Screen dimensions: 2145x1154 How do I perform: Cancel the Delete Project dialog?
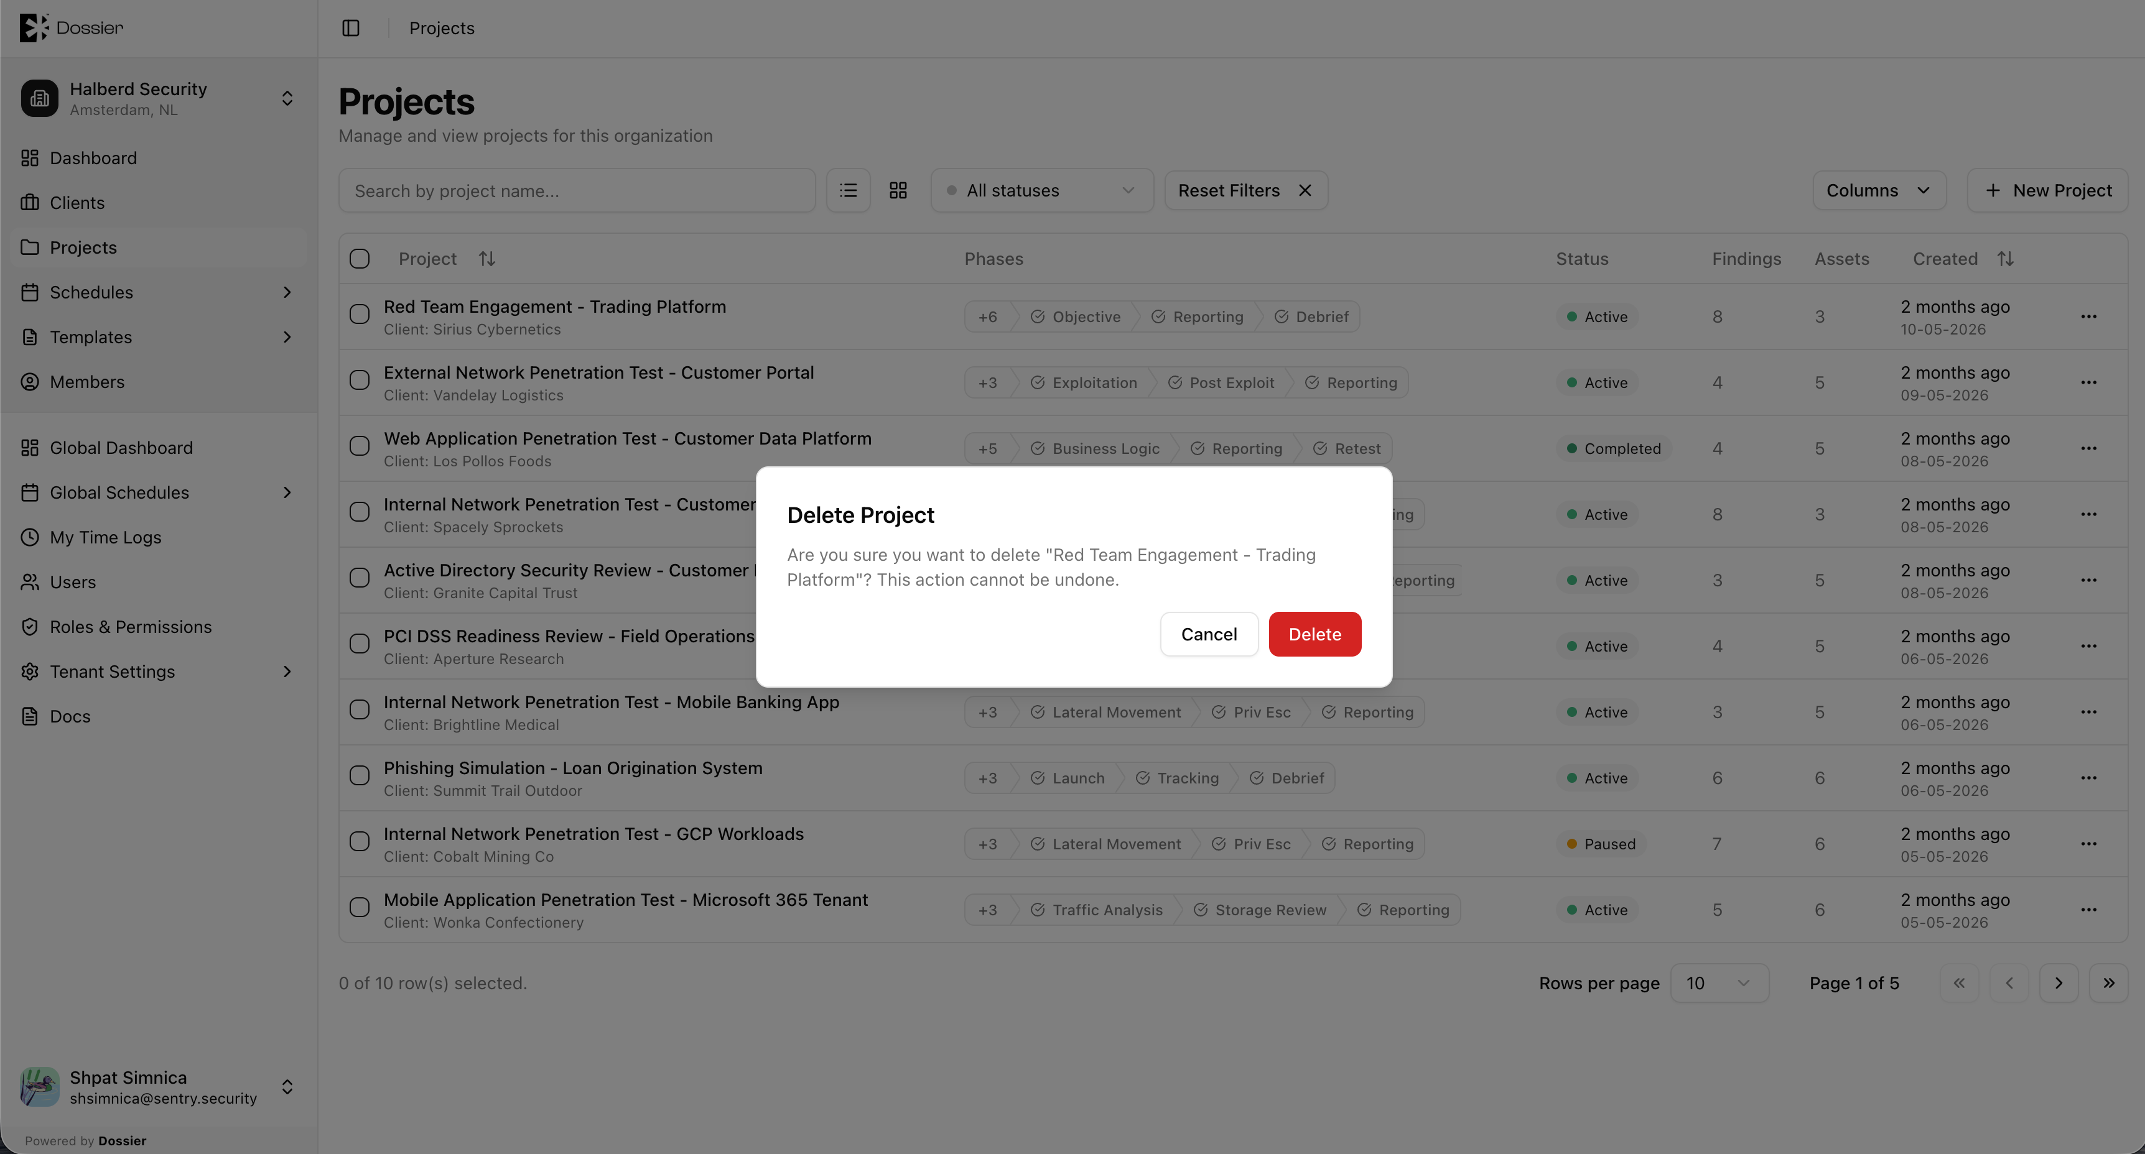click(1209, 634)
